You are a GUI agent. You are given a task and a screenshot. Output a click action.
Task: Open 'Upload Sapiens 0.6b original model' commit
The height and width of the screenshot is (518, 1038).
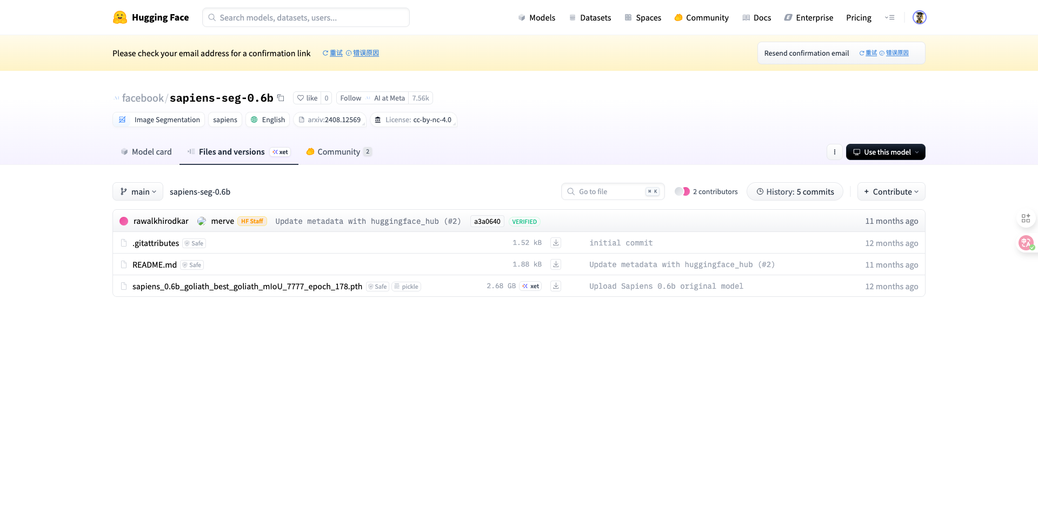pyautogui.click(x=666, y=286)
